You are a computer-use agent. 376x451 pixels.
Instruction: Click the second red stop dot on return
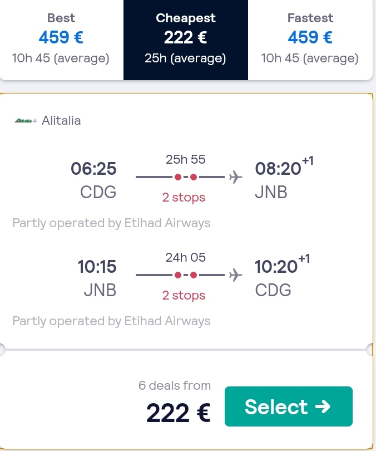pyautogui.click(x=194, y=275)
